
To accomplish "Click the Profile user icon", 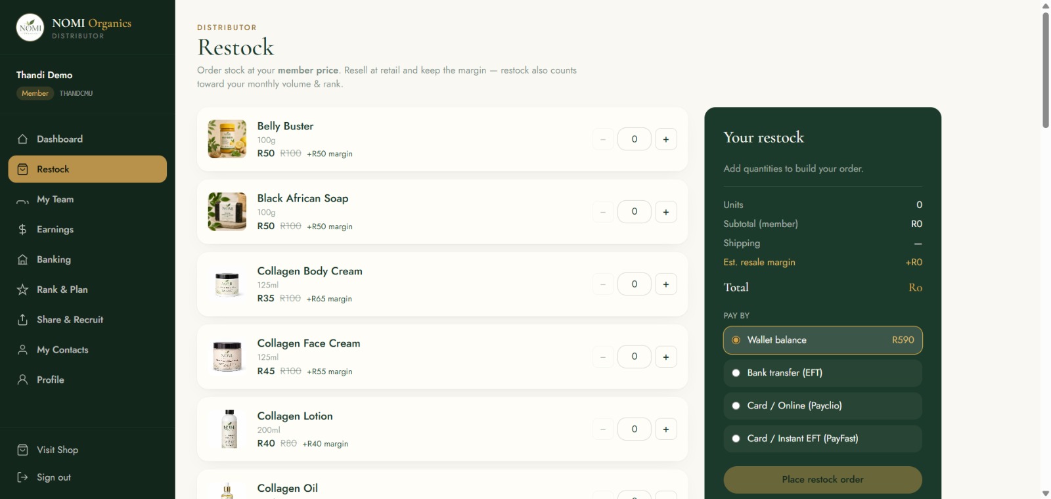I will pos(22,380).
